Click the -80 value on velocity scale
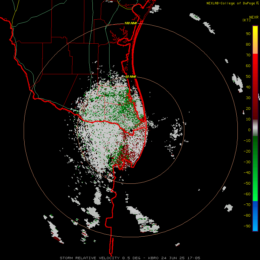 click(x=247, y=216)
